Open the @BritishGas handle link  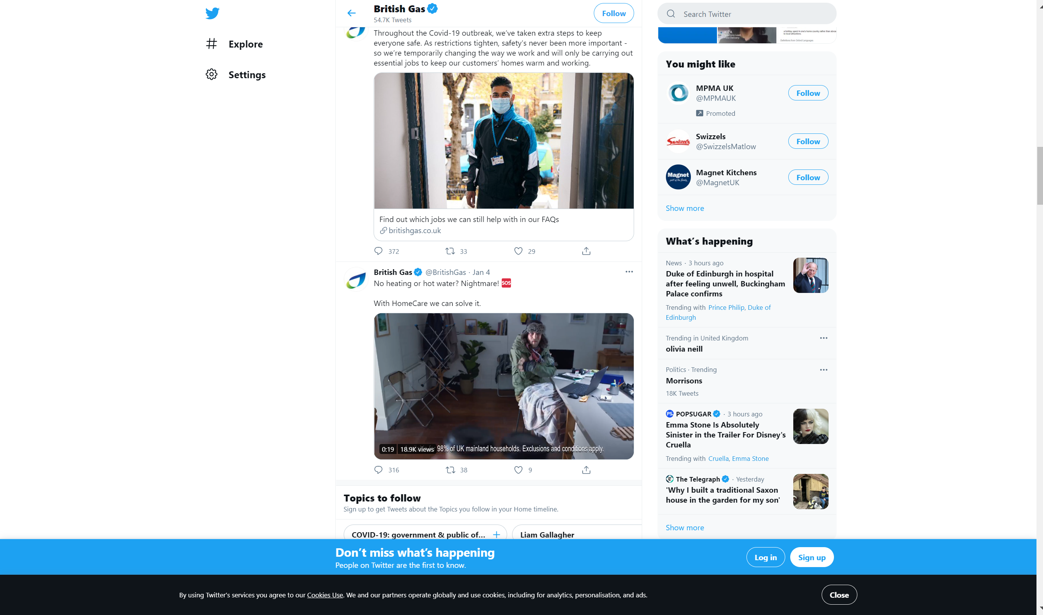(446, 272)
